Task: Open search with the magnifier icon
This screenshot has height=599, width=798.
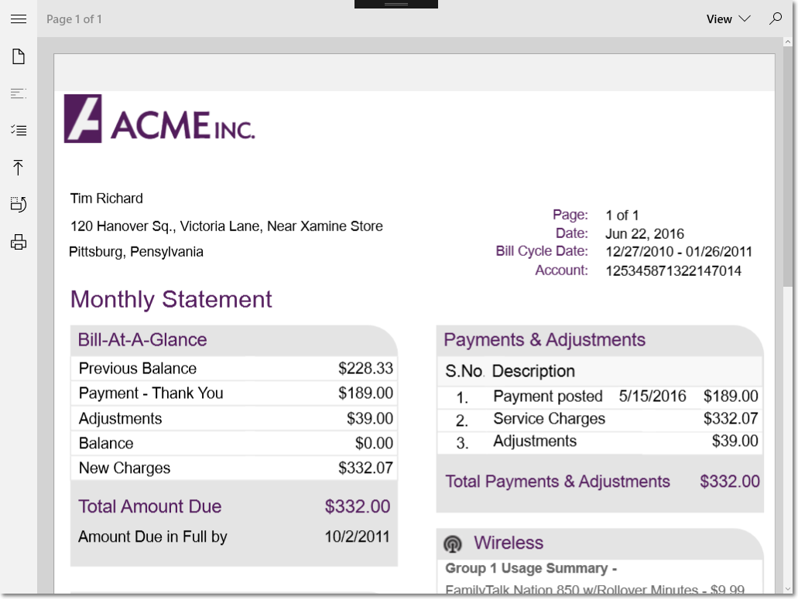Action: (x=775, y=19)
